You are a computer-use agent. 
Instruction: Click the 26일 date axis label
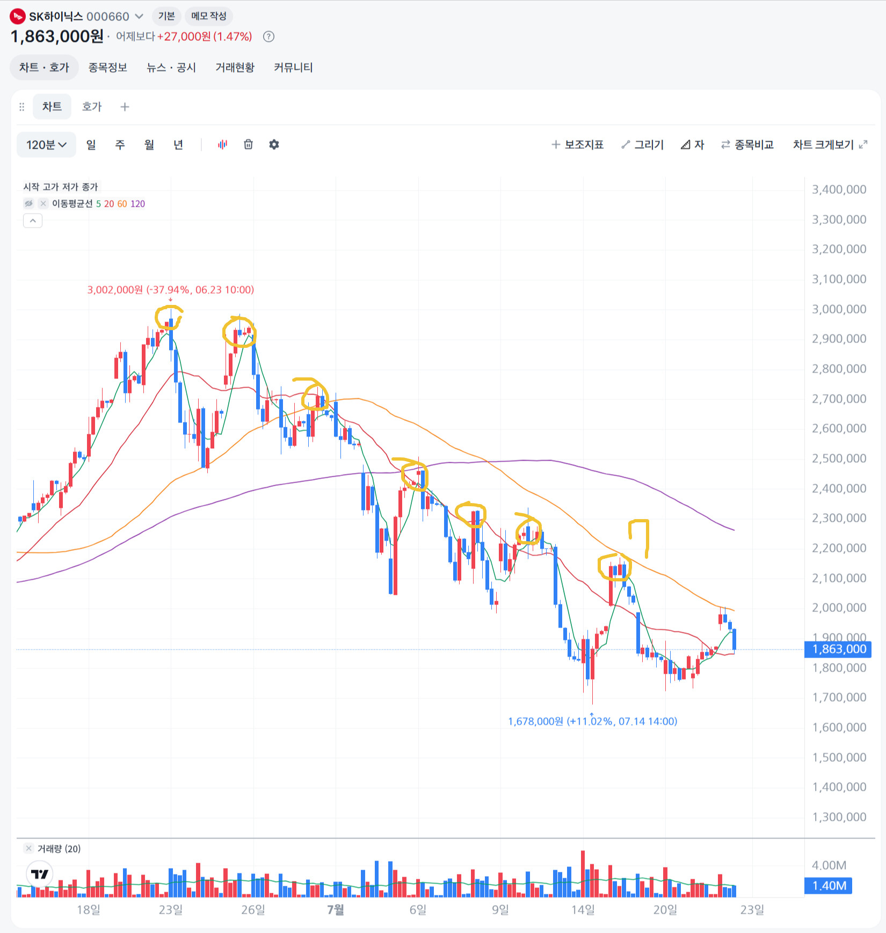pyautogui.click(x=253, y=910)
